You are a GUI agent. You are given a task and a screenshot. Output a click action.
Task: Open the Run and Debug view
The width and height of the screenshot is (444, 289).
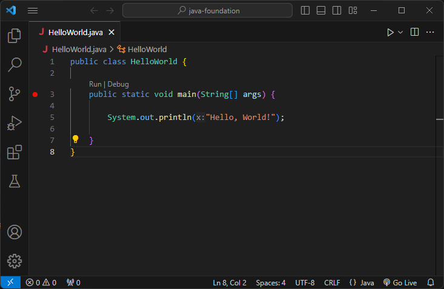pyautogui.click(x=15, y=123)
